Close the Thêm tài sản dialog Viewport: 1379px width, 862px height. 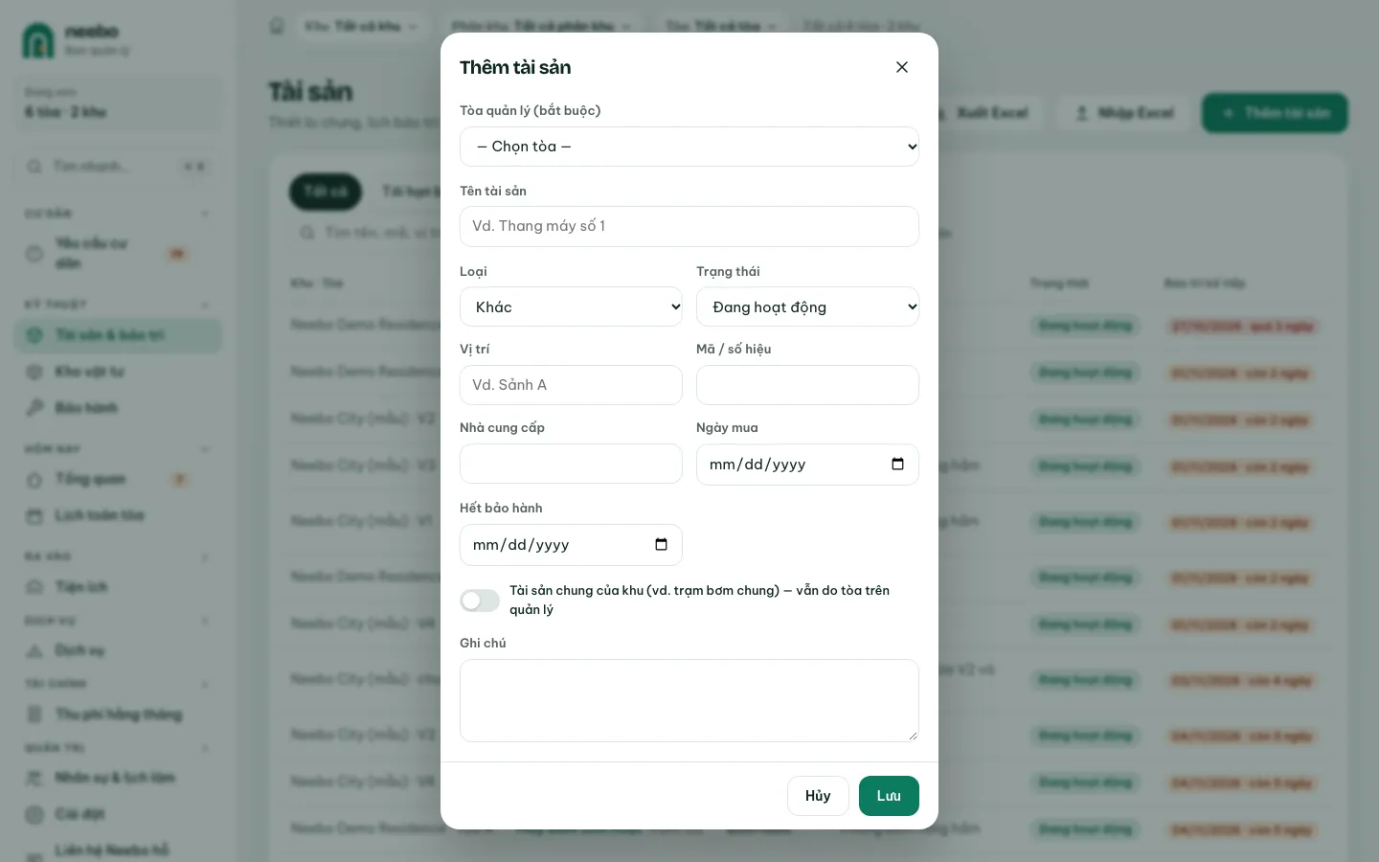pyautogui.click(x=902, y=67)
